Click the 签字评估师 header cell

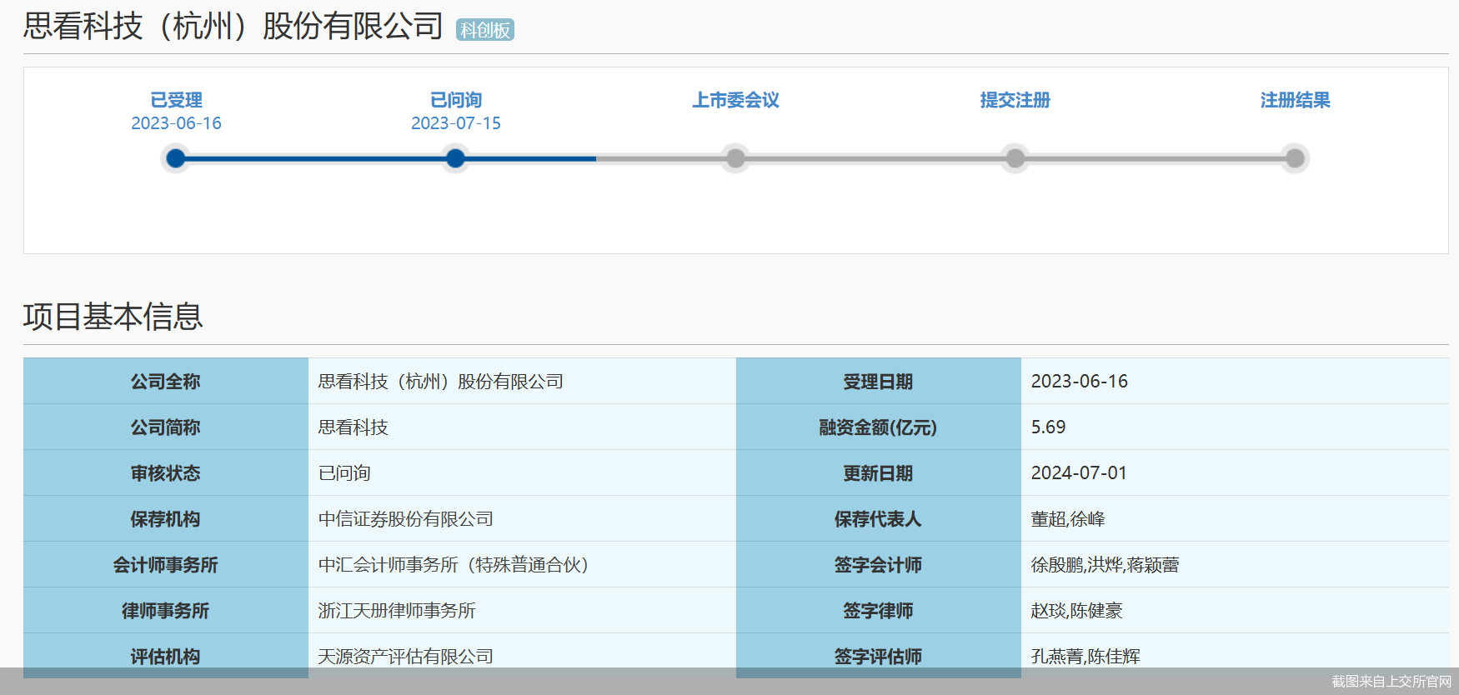coord(879,656)
